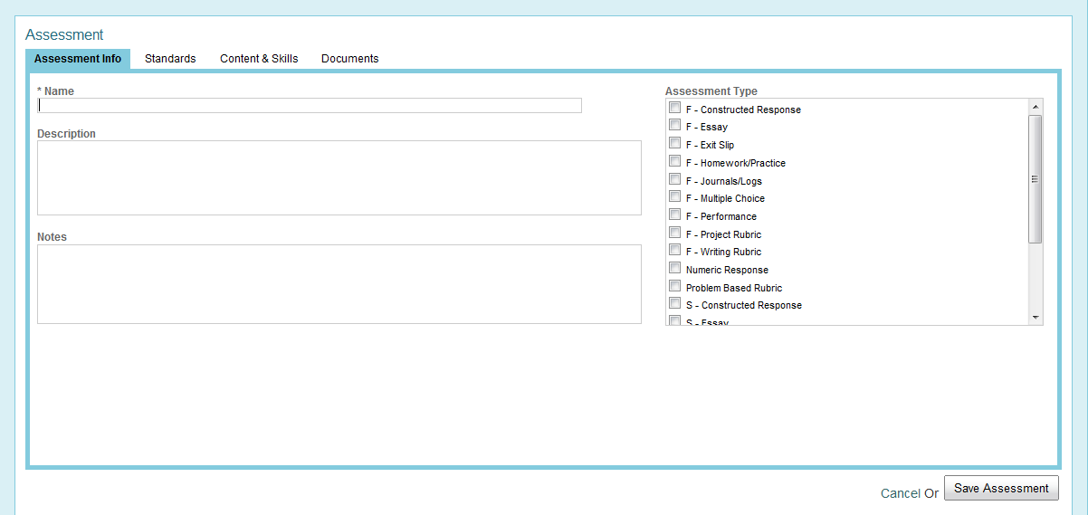Image resolution: width=1088 pixels, height=515 pixels.
Task: Select the F - Homework/Practice checkbox
Action: coord(674,161)
